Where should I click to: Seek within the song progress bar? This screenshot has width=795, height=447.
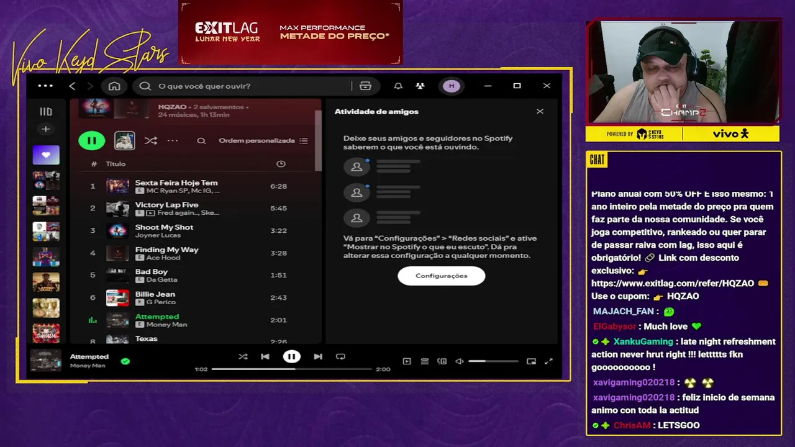pyautogui.click(x=291, y=369)
